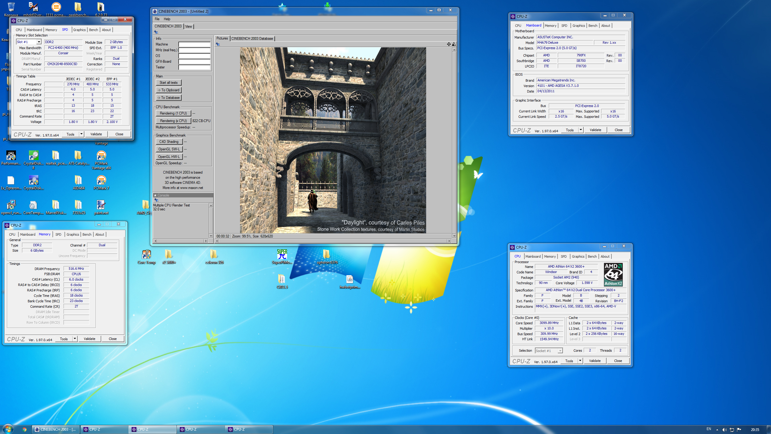Expand Tools dropdown arrow in CPU tab window

click(x=580, y=361)
